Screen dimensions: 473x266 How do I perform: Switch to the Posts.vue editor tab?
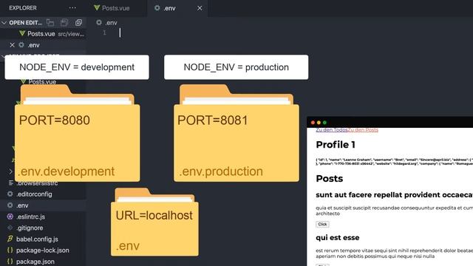(112, 8)
